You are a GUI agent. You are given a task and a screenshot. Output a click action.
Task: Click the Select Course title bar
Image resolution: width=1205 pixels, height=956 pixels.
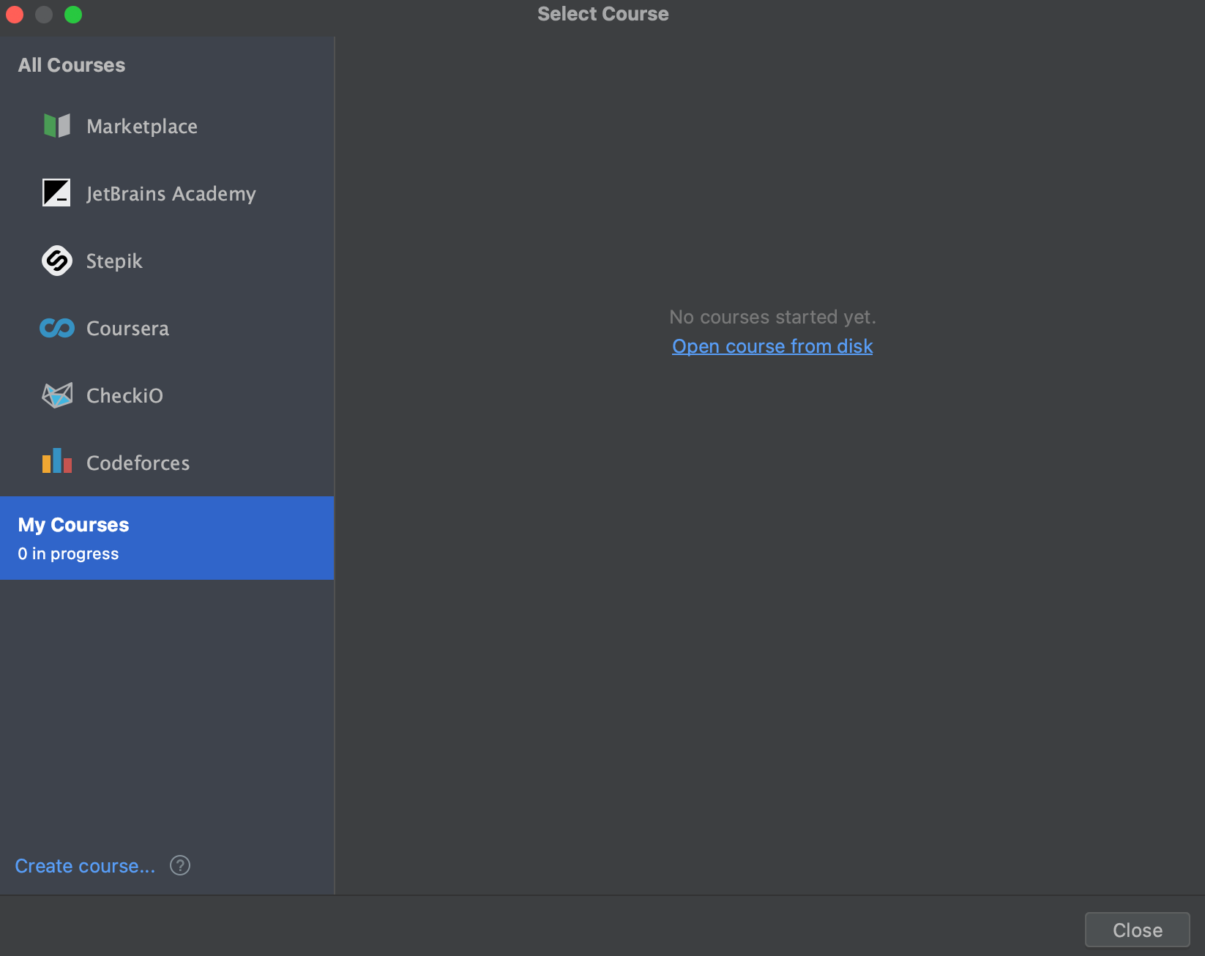tap(602, 13)
